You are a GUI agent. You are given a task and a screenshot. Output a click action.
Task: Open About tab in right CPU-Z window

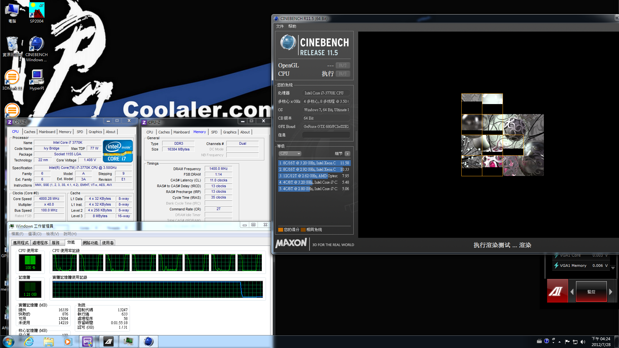(245, 132)
